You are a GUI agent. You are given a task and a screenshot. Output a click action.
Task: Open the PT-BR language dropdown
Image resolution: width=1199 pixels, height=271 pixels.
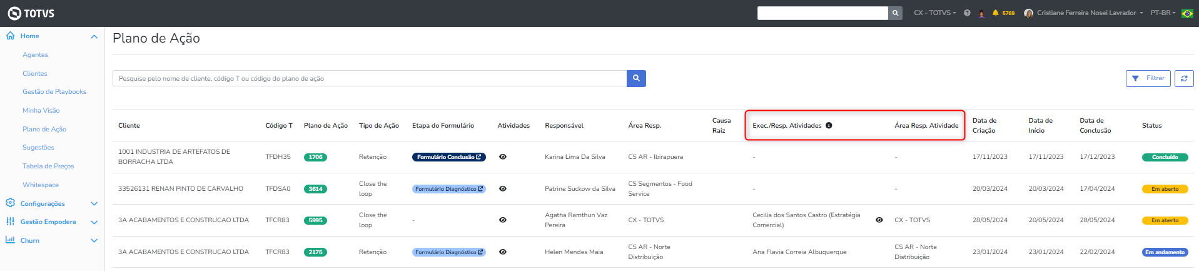[1163, 13]
